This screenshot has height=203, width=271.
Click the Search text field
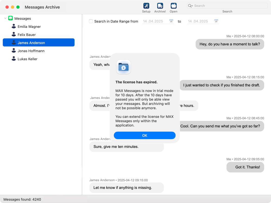230,6
